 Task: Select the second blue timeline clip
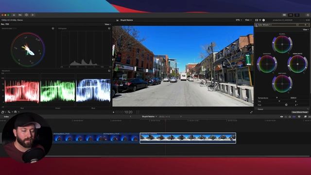[121, 138]
